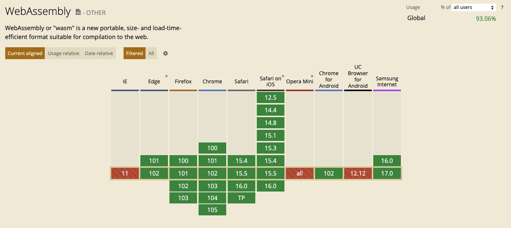Click the 93.06% global usage value
Viewport: 511px width, 228px height.
pos(486,19)
